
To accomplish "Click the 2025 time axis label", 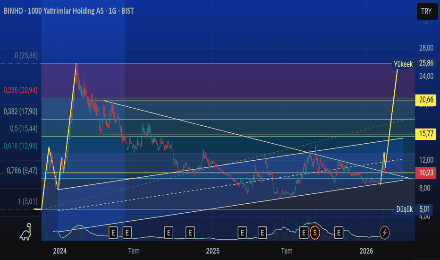I will 213,251.
